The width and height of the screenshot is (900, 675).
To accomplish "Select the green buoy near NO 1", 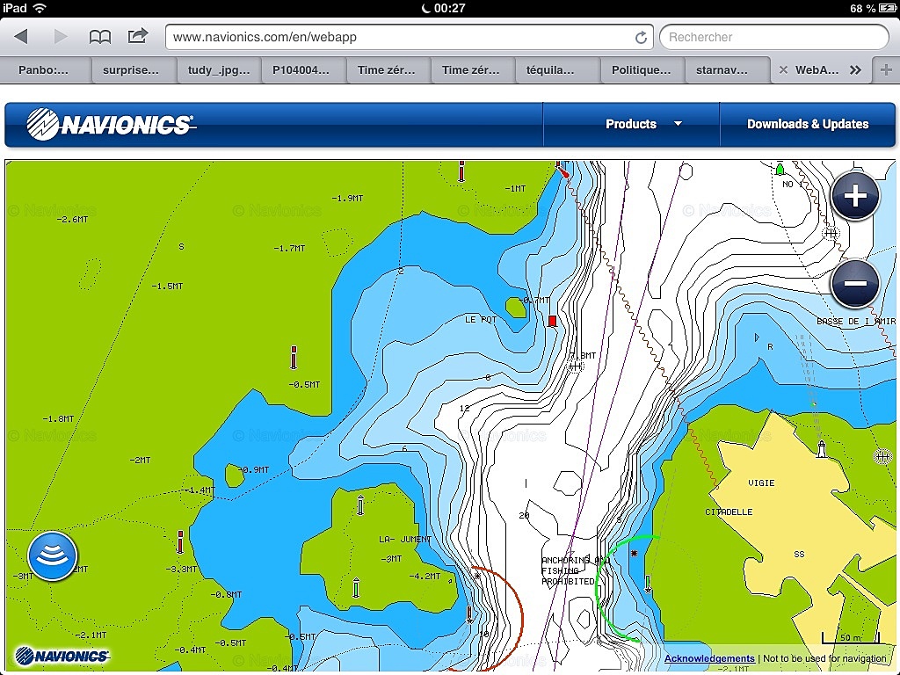I will coord(780,169).
